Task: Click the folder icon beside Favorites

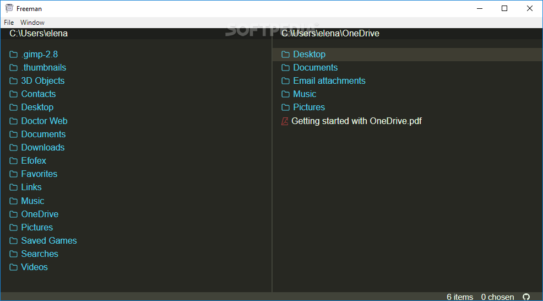Action: click(x=14, y=174)
